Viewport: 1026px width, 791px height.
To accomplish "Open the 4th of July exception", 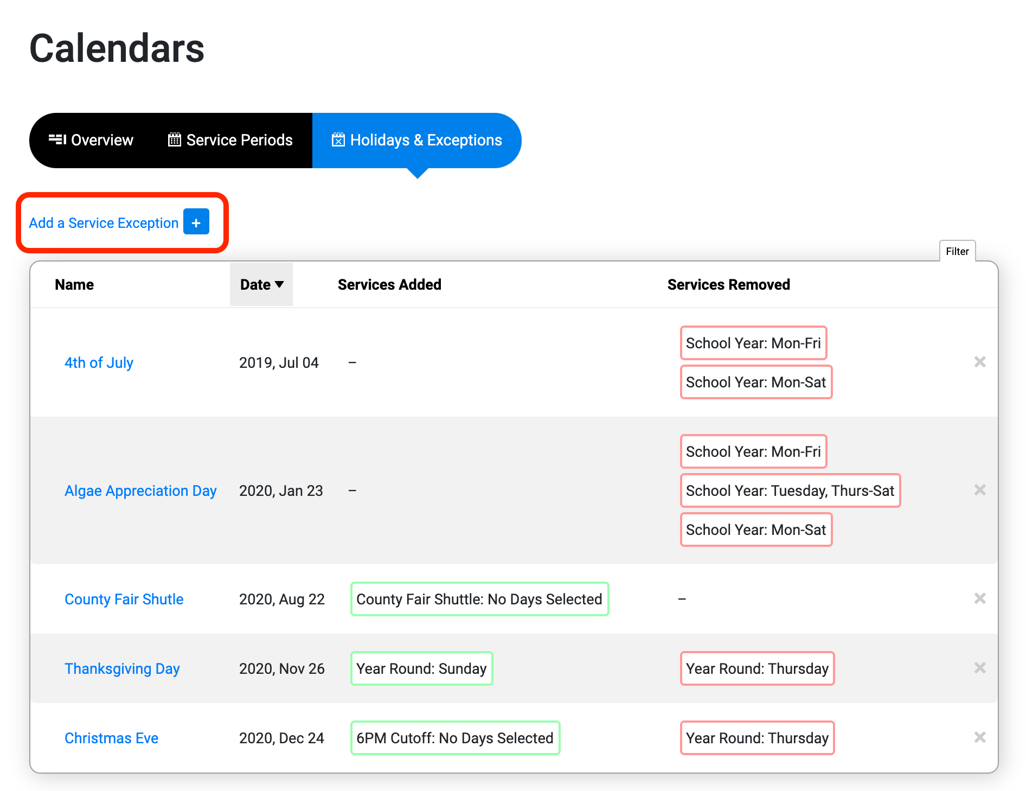I will point(99,362).
